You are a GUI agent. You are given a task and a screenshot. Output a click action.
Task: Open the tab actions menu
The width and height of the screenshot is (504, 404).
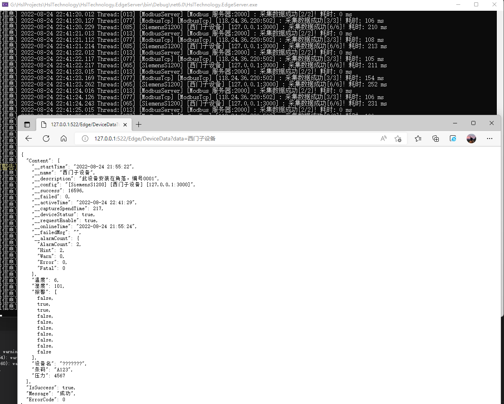tap(27, 125)
